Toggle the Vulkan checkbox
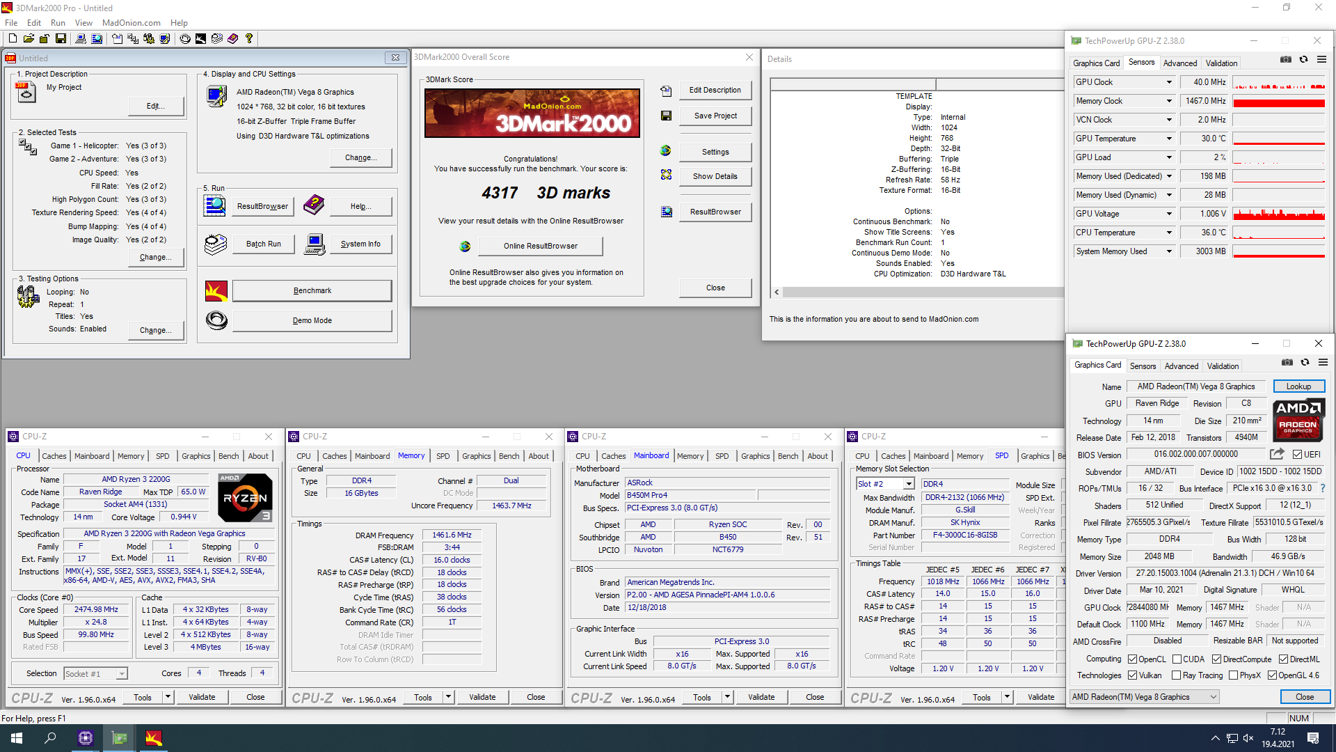 (1132, 675)
